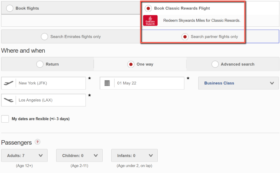Open the Passengers help question mark
The width and height of the screenshot is (280, 173).
pyautogui.click(x=37, y=142)
